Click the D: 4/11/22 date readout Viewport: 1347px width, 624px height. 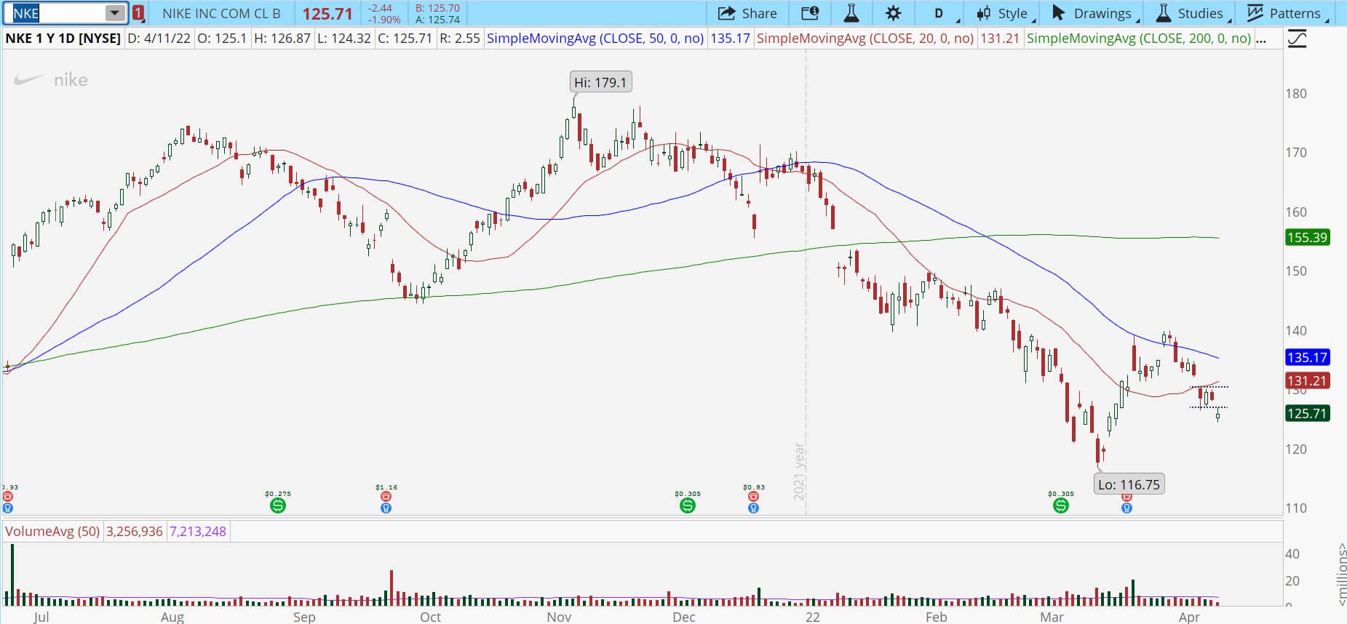[159, 39]
